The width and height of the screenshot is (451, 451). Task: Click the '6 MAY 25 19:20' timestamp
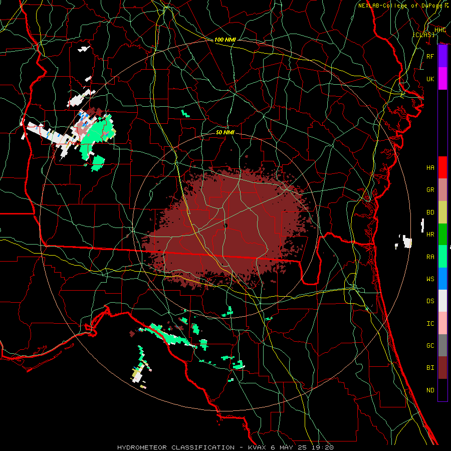click(x=302, y=447)
